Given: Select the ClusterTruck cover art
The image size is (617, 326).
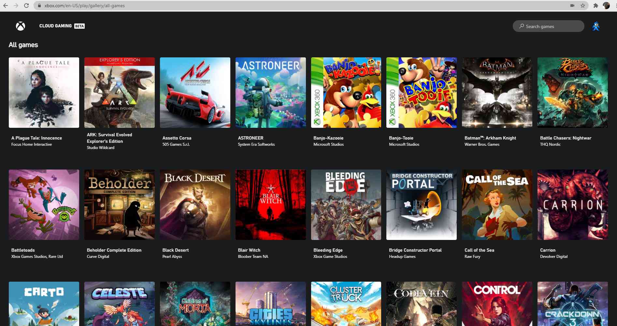Looking at the screenshot, I should 346,304.
